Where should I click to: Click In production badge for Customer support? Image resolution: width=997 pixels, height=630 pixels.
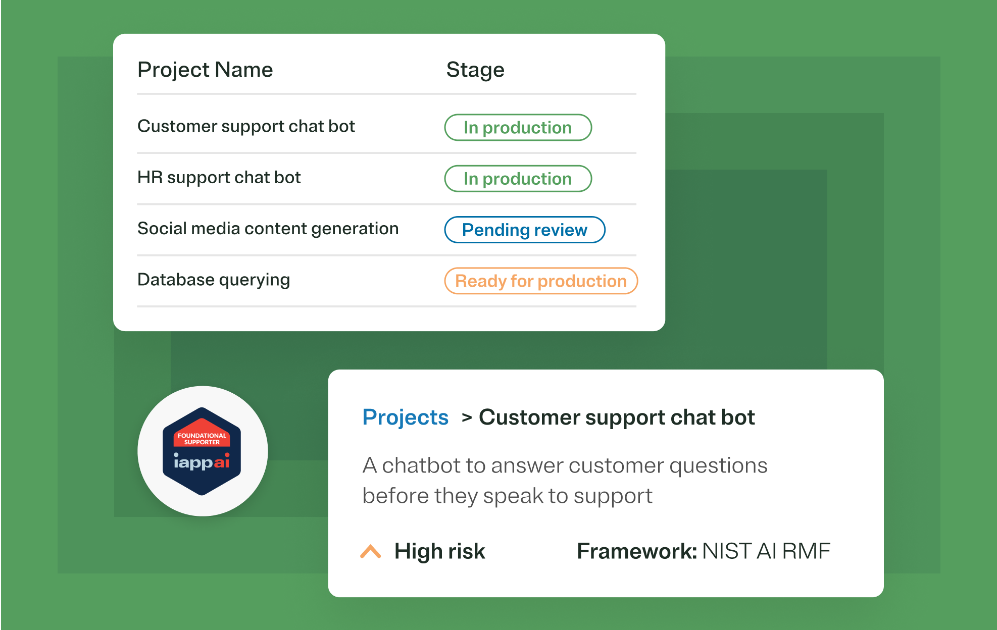pyautogui.click(x=518, y=127)
